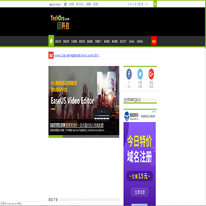Share via the Twitter circle icon
This screenshot has width=206, height=206.
pos(140,74)
